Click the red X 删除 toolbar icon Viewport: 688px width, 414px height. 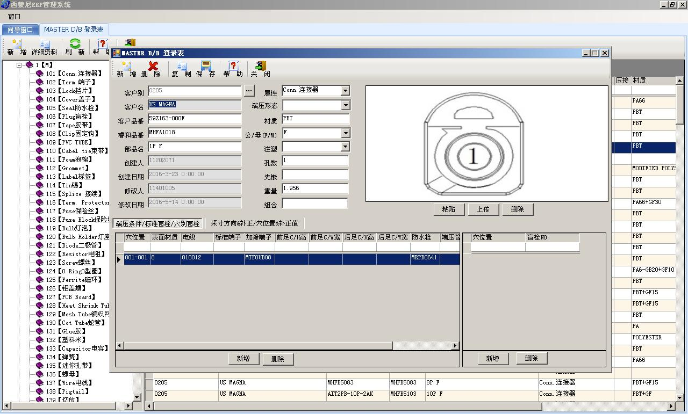tap(153, 67)
